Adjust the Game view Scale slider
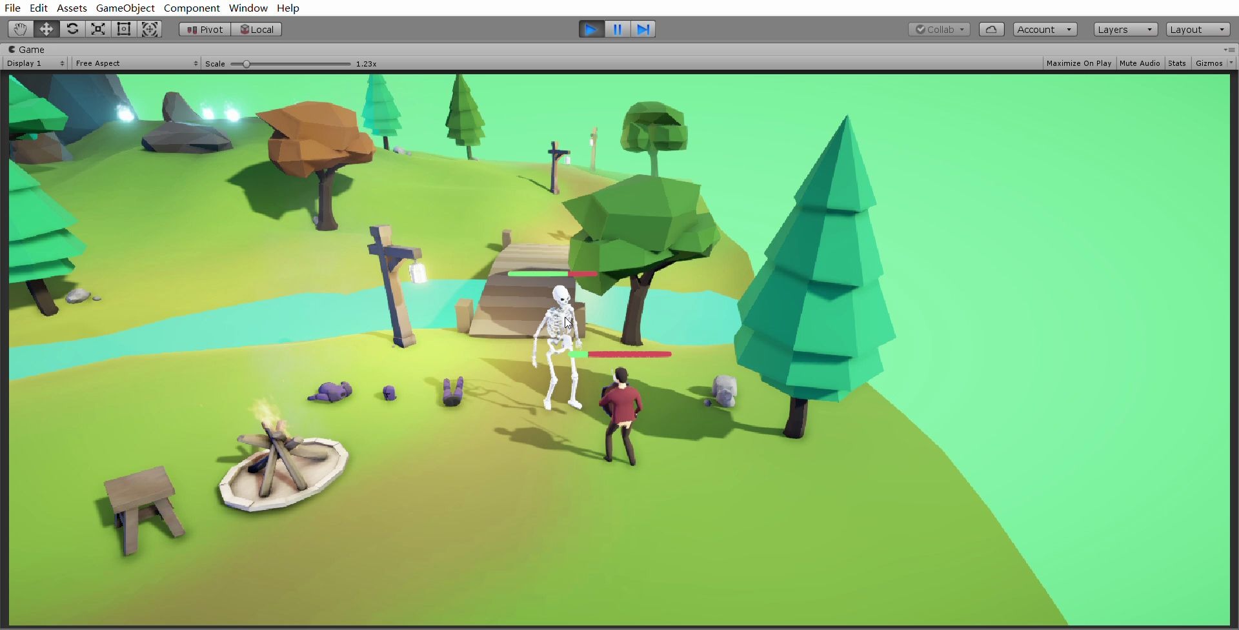 (x=247, y=63)
